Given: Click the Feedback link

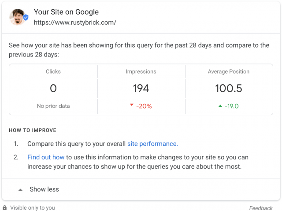Looking at the screenshot, I should pyautogui.click(x=260, y=208).
